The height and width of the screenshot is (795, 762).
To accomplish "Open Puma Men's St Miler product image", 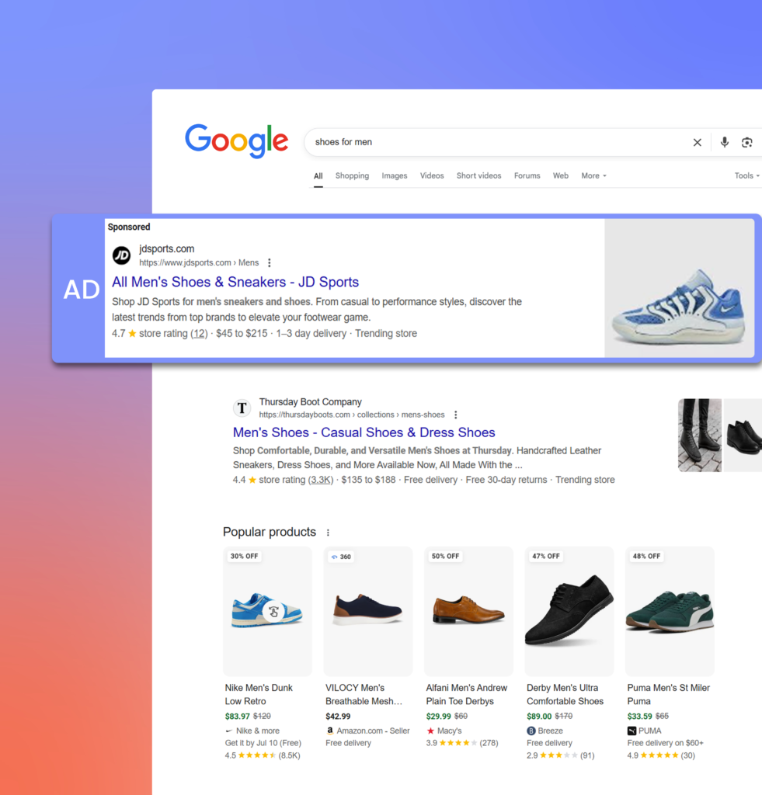I will coord(670,611).
